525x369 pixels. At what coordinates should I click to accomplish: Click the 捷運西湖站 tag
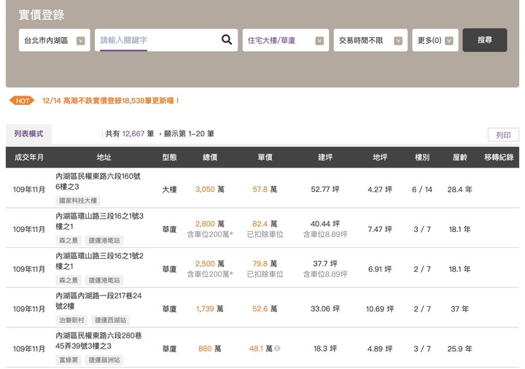(111, 320)
